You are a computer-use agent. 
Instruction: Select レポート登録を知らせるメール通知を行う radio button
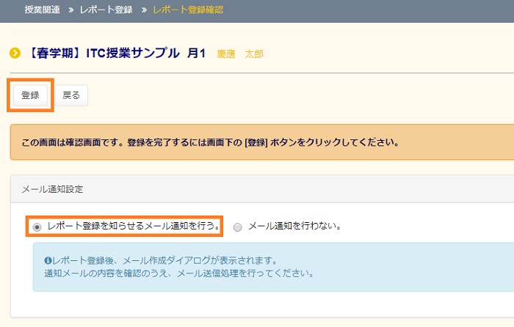[x=37, y=227]
